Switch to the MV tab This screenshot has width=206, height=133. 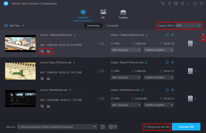(103, 14)
